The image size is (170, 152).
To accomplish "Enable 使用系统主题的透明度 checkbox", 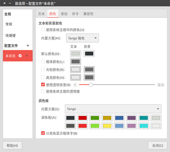I will click(x=43, y=91).
